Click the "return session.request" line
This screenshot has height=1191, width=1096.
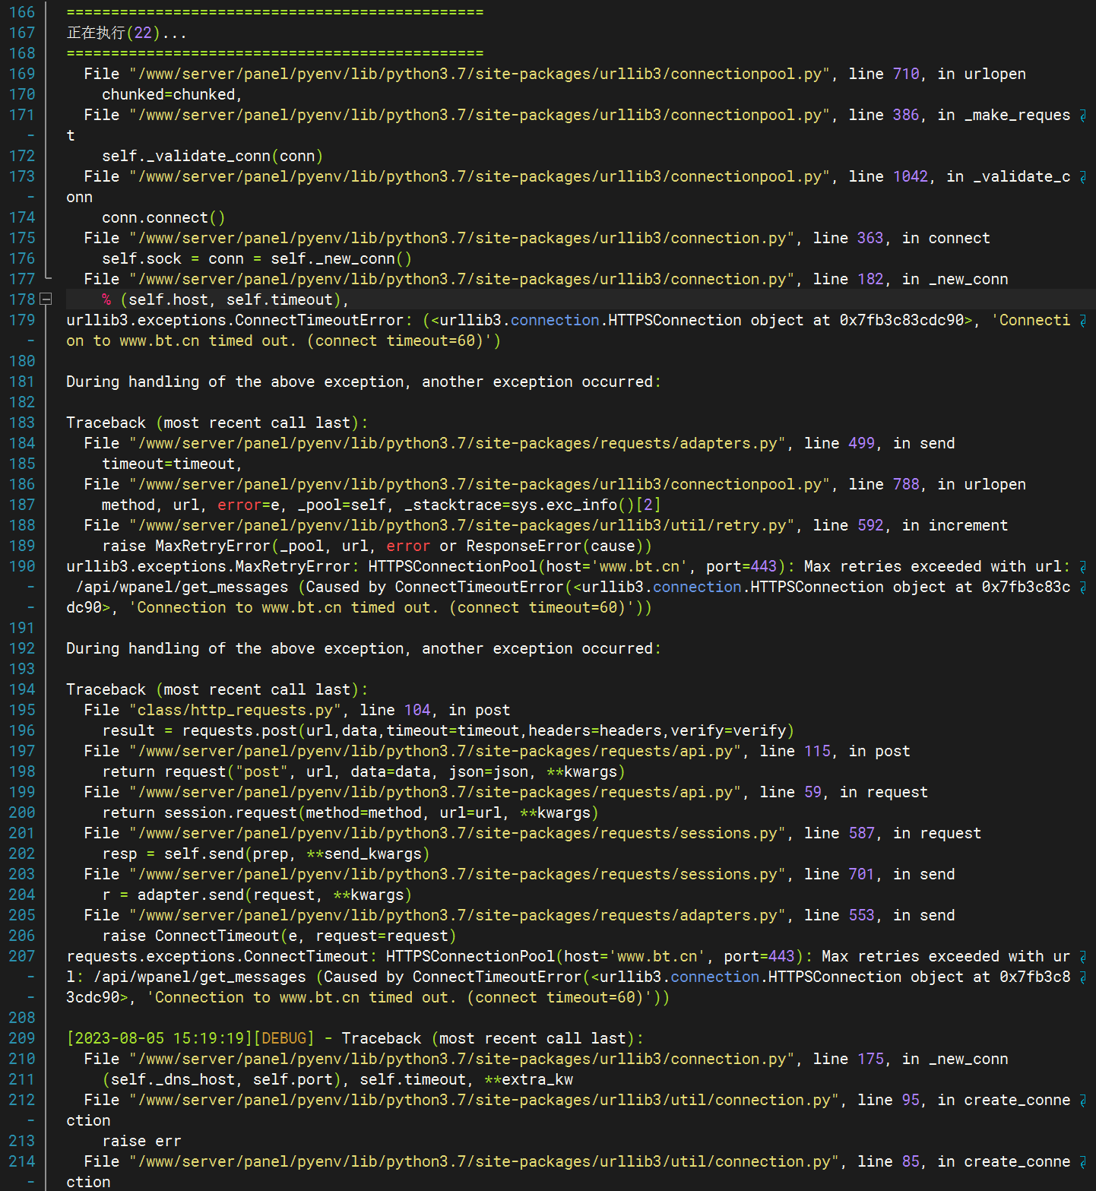coord(350,812)
